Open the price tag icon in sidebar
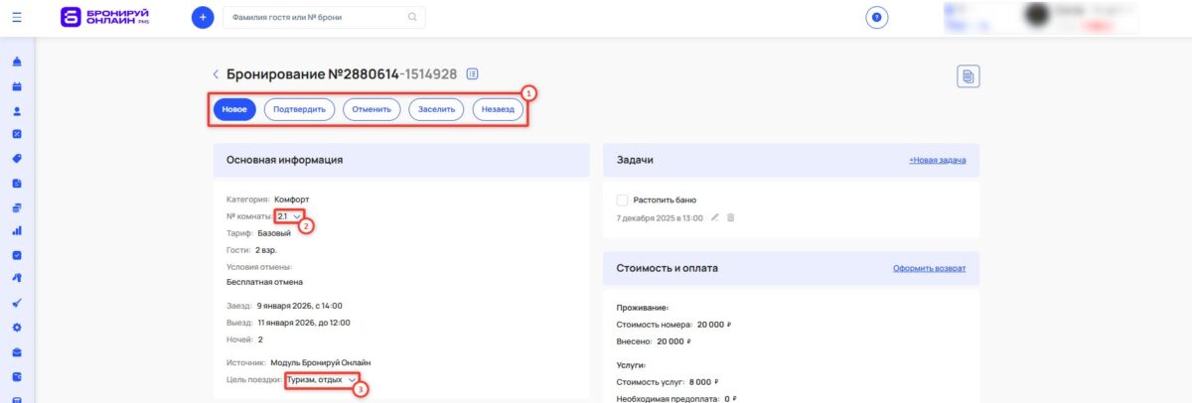 click(x=17, y=159)
